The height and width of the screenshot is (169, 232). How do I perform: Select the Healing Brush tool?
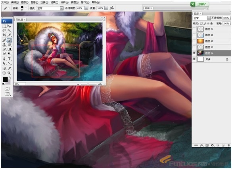(4, 40)
